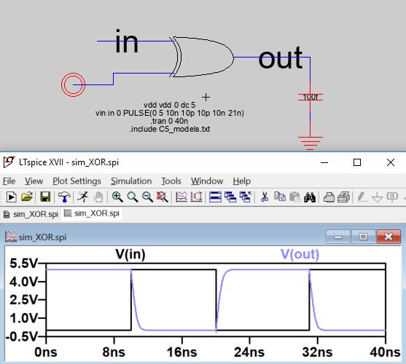Click the zoom to fit icon

tap(163, 197)
